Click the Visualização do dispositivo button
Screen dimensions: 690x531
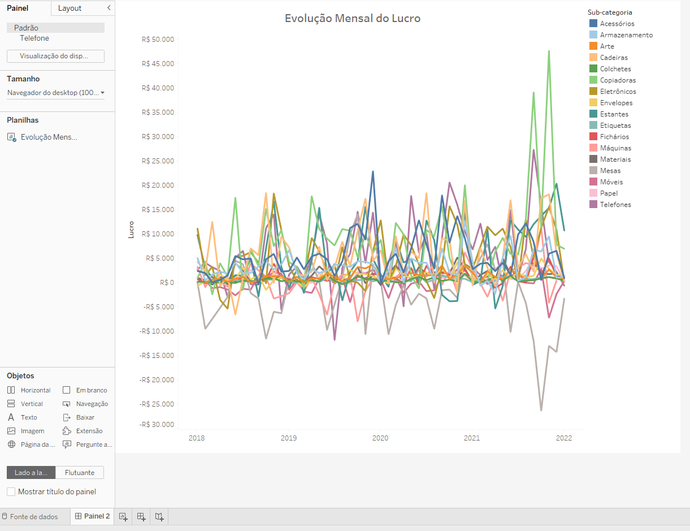55,56
